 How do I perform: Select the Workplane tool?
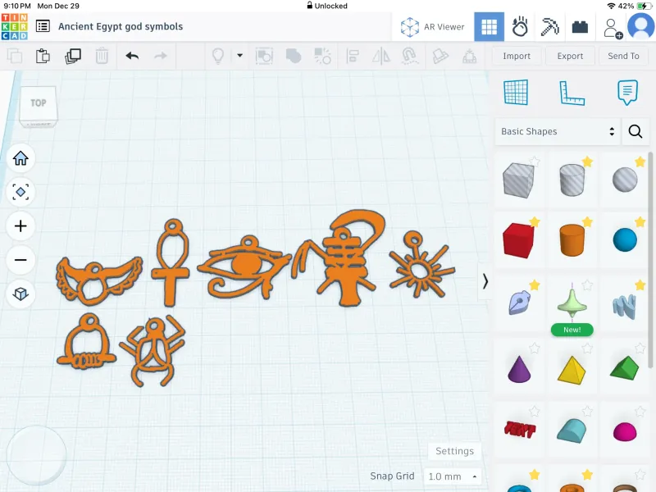(516, 93)
